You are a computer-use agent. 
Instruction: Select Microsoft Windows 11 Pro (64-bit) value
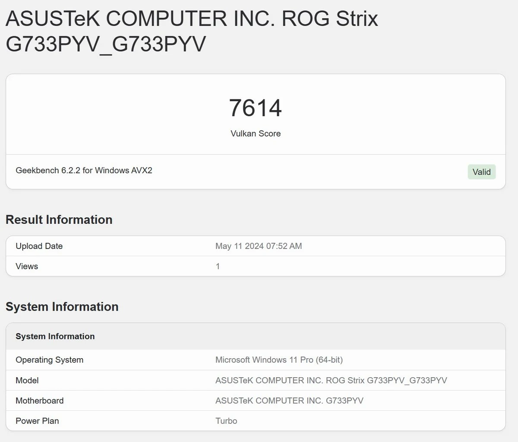pyautogui.click(x=279, y=360)
